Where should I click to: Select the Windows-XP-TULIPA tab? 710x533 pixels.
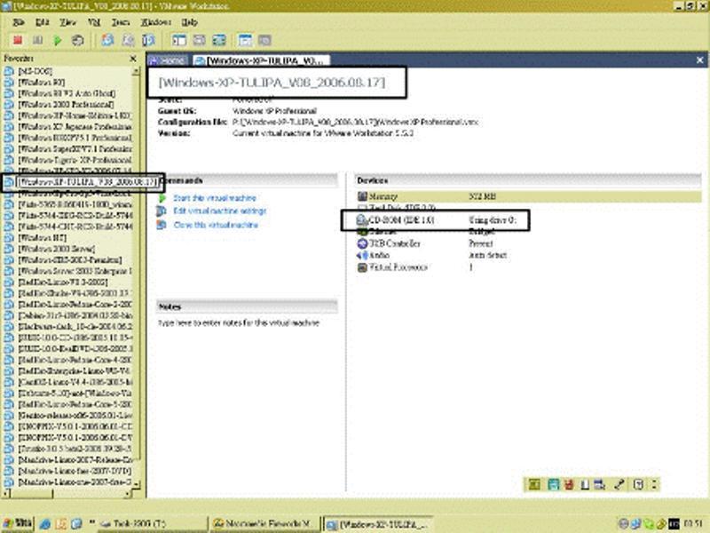point(261,60)
